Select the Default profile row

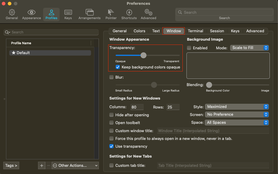point(50,53)
